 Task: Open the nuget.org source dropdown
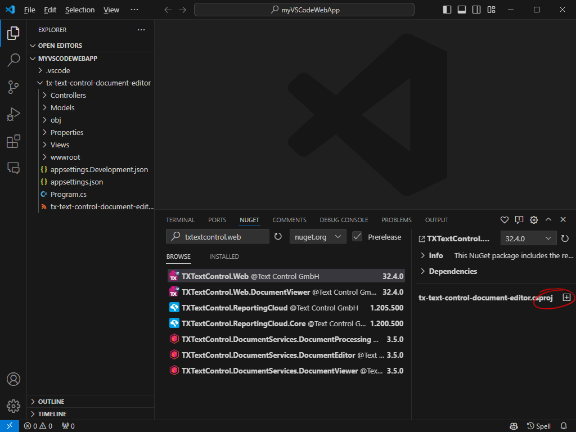pos(318,237)
